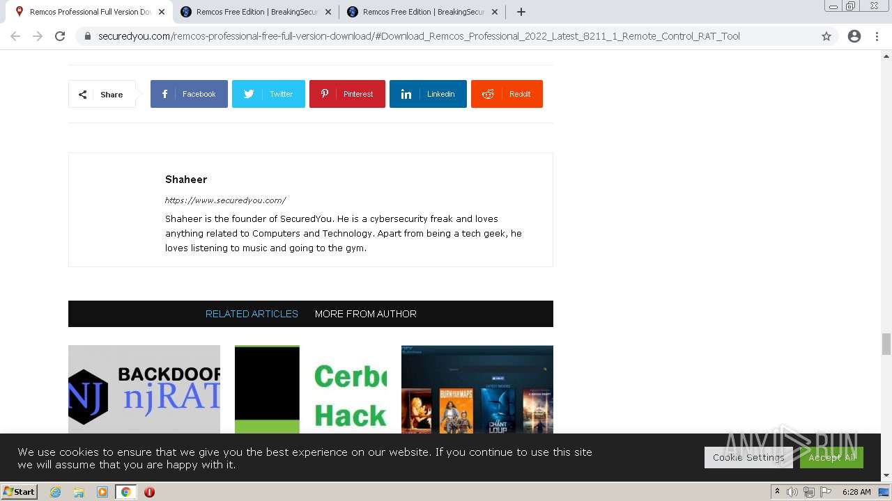Open the njRAT Backdoor article thumbnail
Screen dimensions: 892x501
coord(144,390)
